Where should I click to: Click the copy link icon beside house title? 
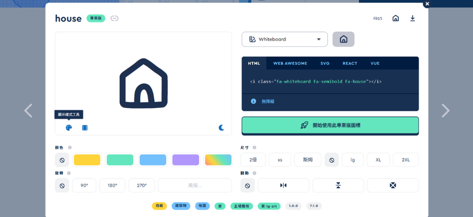[114, 18]
